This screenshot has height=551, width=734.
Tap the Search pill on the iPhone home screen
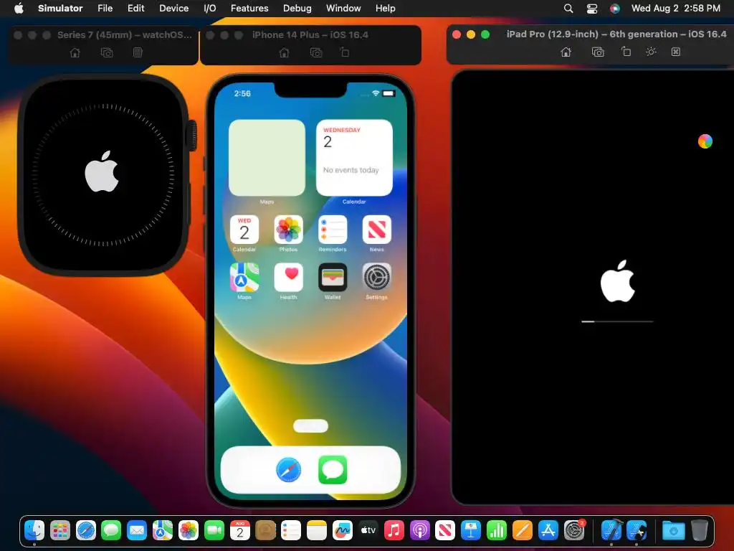[x=311, y=426]
